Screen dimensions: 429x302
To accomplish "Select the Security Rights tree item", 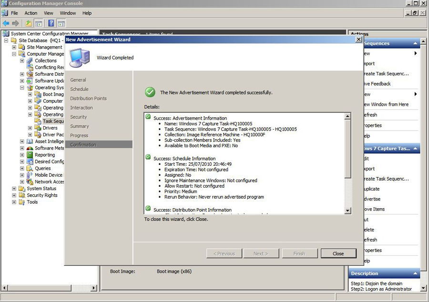I will (42, 195).
